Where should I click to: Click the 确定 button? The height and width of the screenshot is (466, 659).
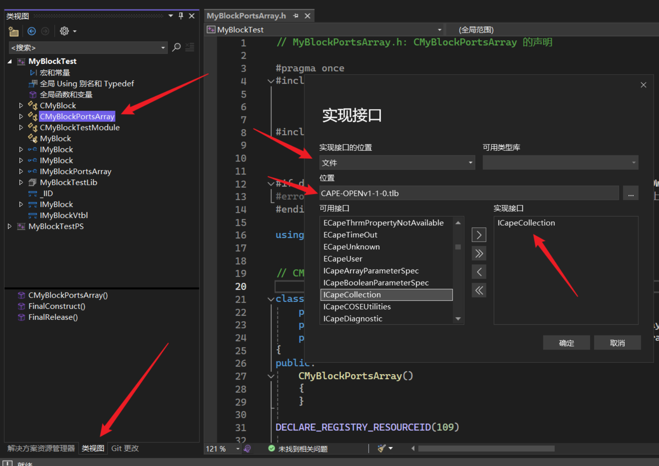[566, 343]
